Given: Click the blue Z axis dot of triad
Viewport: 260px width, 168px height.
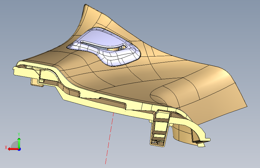Looking at the screenshot, I should pyautogui.click(x=19, y=149).
